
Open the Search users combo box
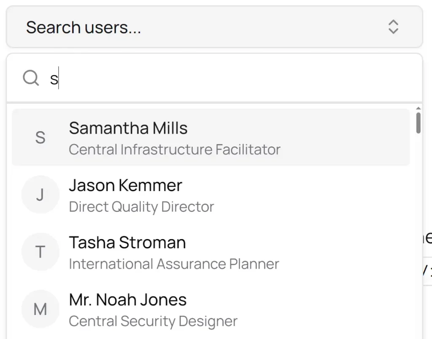pos(214,27)
